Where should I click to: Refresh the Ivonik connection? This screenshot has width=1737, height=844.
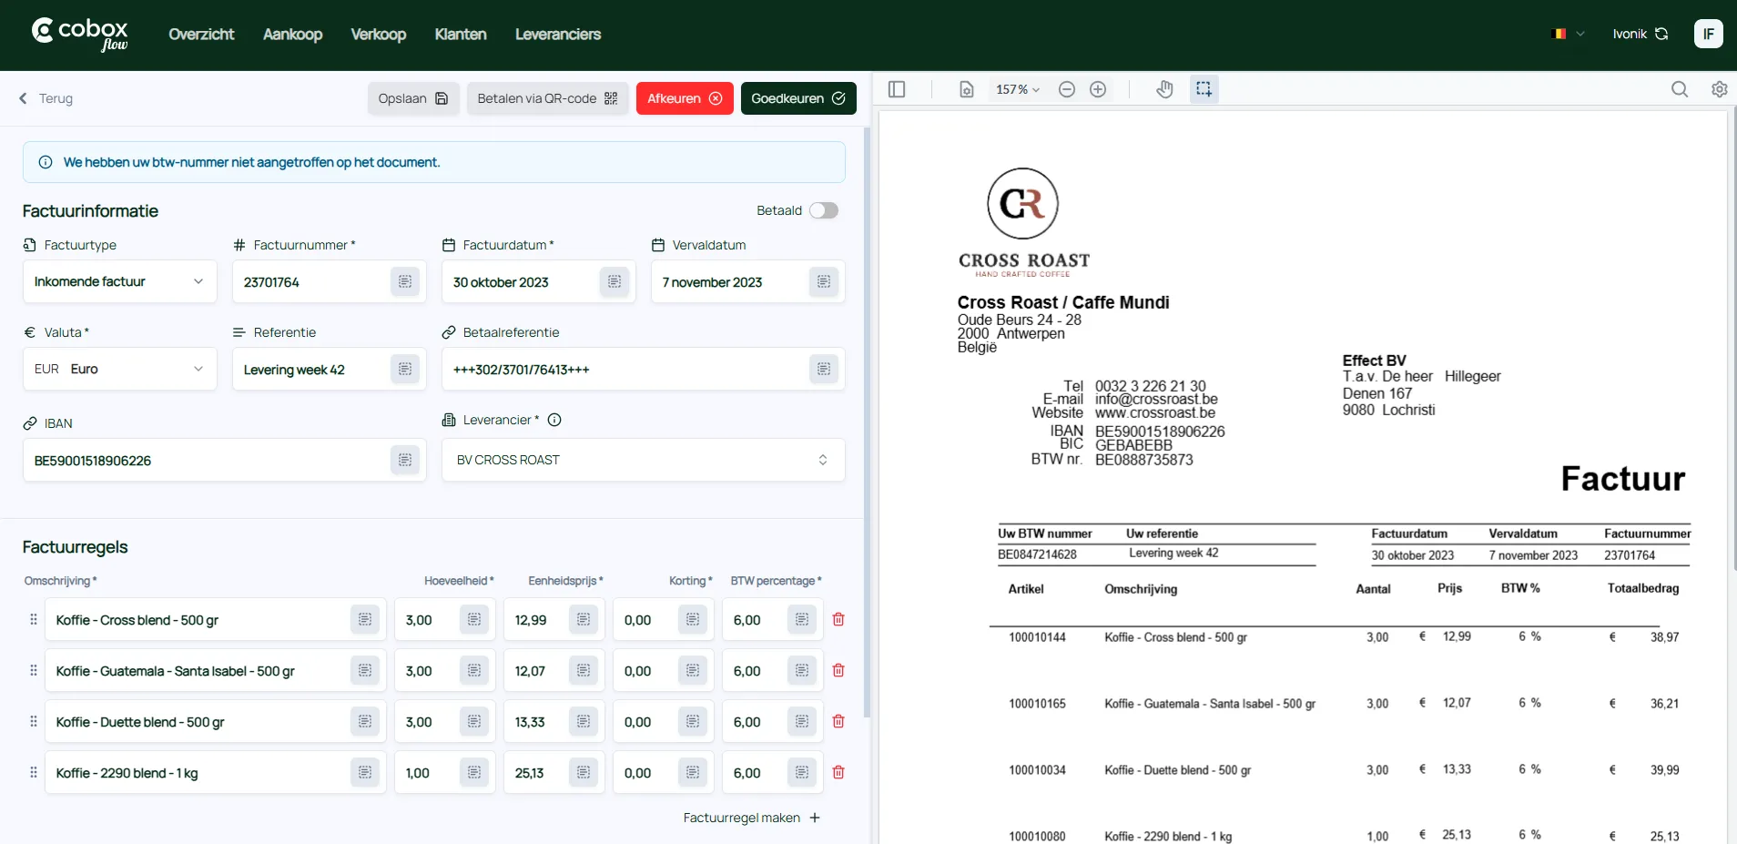[x=1663, y=34]
